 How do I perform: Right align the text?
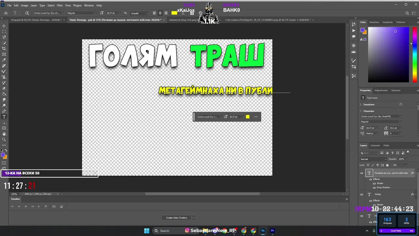tap(166, 13)
